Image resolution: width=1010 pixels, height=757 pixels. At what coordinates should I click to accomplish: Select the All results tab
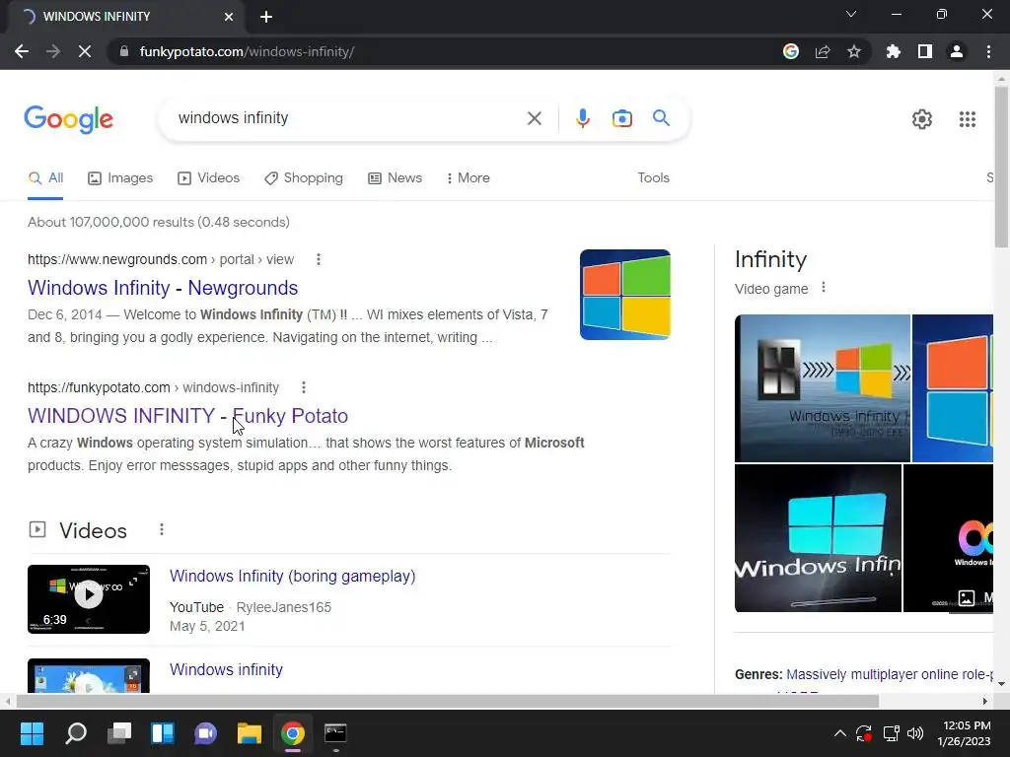pyautogui.click(x=45, y=178)
